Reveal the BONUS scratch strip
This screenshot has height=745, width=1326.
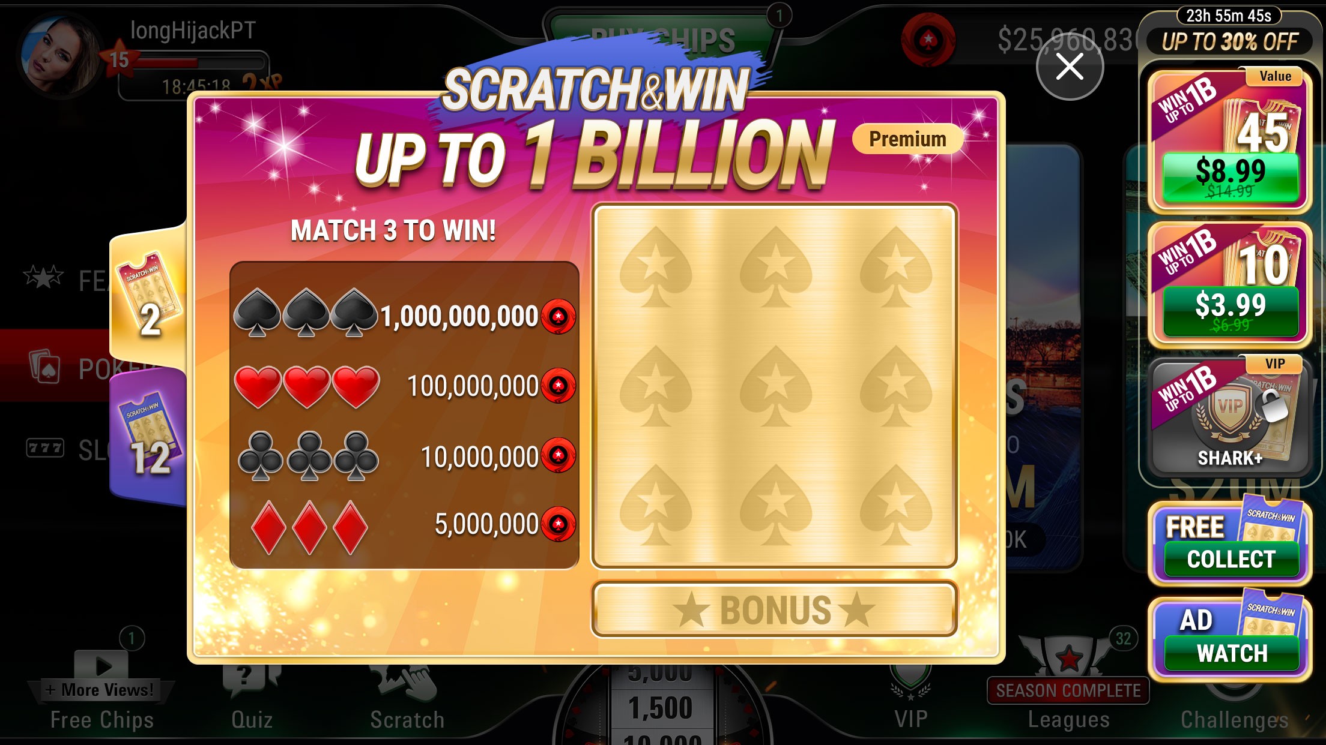[774, 609]
